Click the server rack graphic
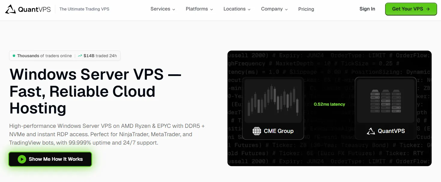 385,101
